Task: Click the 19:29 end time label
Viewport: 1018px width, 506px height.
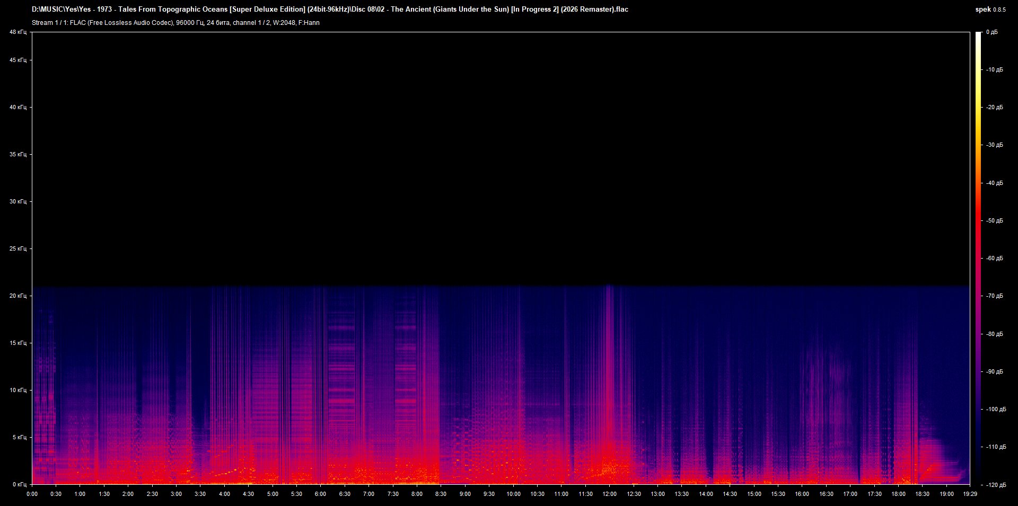Action: pos(970,494)
